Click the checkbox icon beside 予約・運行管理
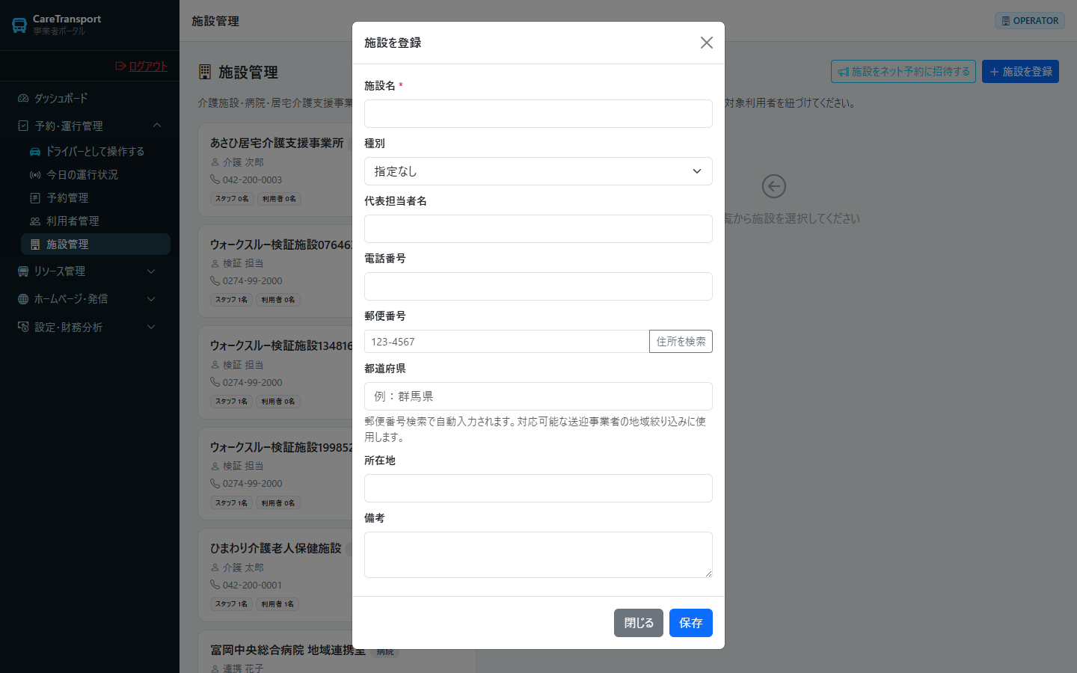 23,126
